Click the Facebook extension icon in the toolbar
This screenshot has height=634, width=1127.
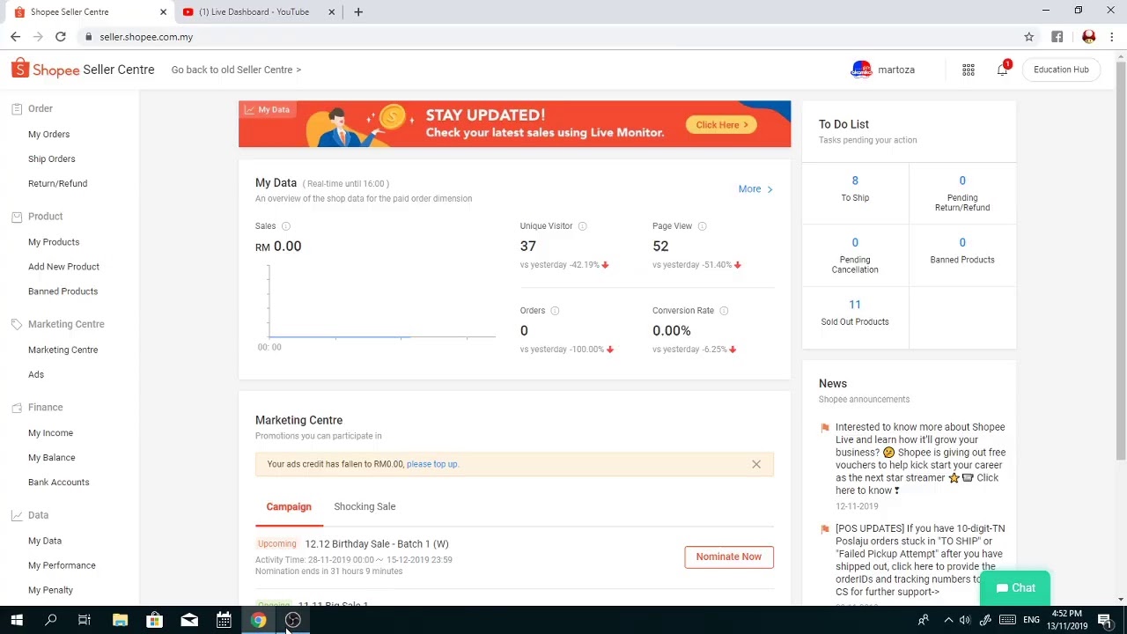point(1057,37)
